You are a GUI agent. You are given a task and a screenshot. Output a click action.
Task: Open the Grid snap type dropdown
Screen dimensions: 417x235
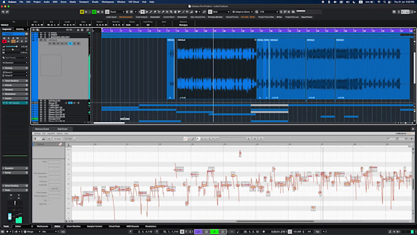221,12
